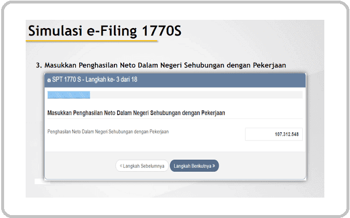This screenshot has width=350, height=218.
Task: Focus the income field showing 107.312.548
Action: (274, 134)
